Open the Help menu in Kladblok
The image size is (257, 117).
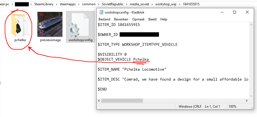(164, 19)
